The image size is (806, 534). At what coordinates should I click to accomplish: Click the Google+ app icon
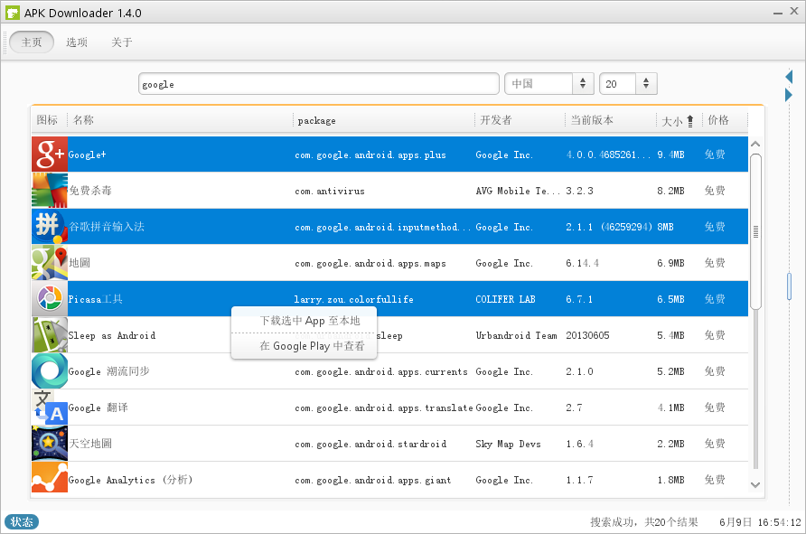(50, 155)
